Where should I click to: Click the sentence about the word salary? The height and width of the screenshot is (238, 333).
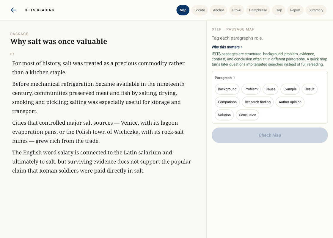[x=101, y=162]
